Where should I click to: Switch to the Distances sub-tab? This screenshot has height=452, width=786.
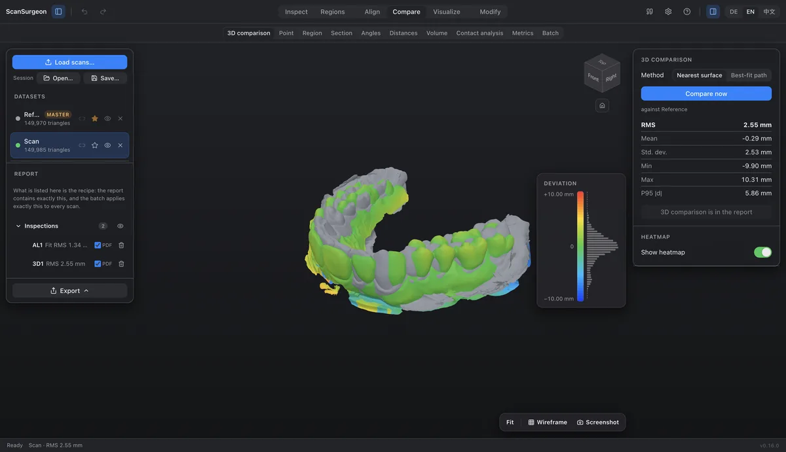pyautogui.click(x=403, y=33)
